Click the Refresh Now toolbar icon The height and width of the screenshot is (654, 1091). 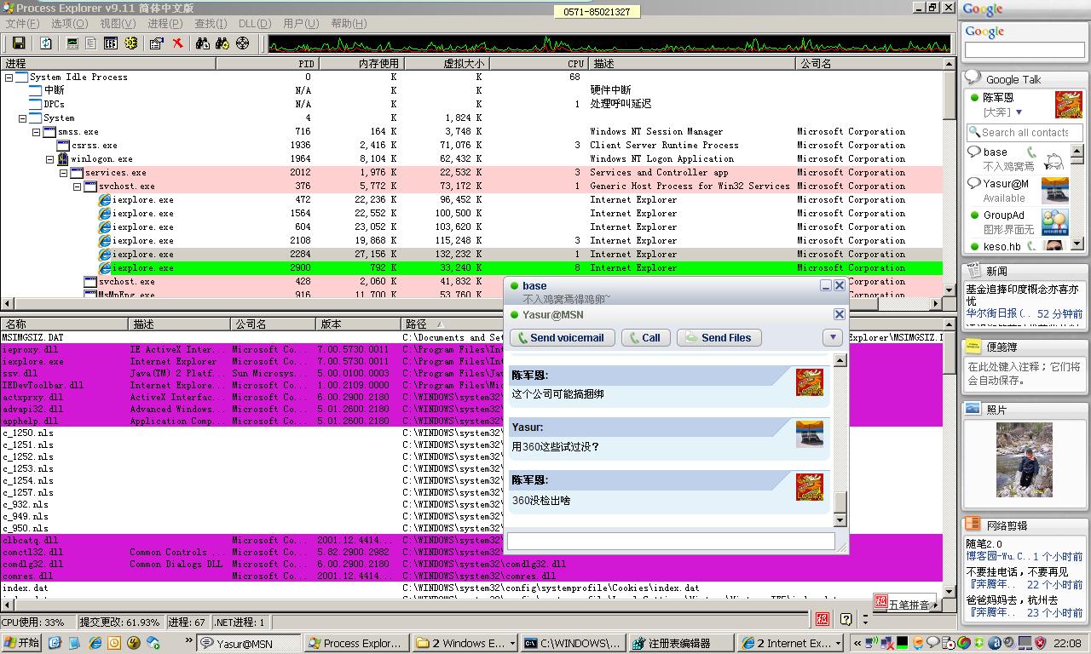coord(46,43)
